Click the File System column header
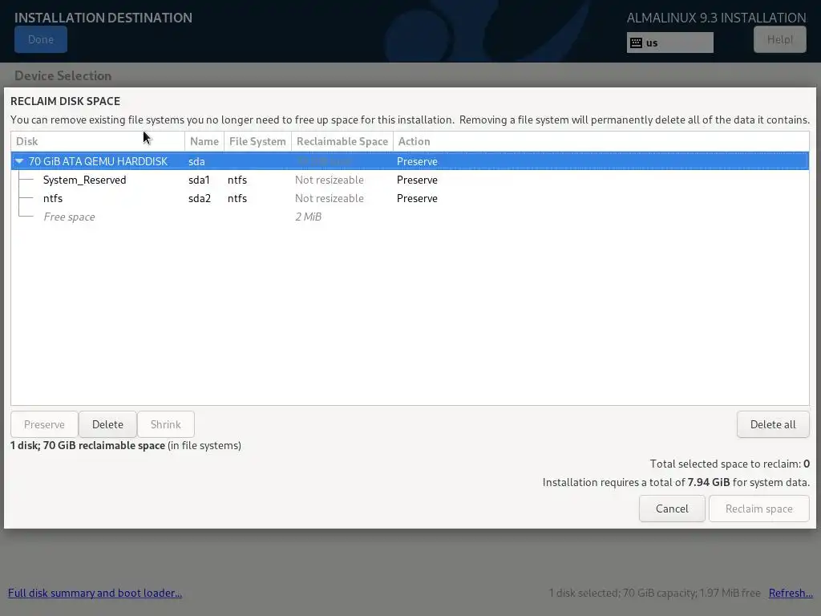821x616 pixels. (257, 141)
